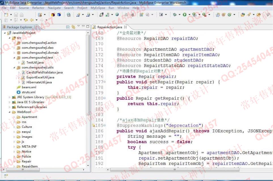Select the easyui folder
Viewport: 273px width, 181px height.
(26, 132)
